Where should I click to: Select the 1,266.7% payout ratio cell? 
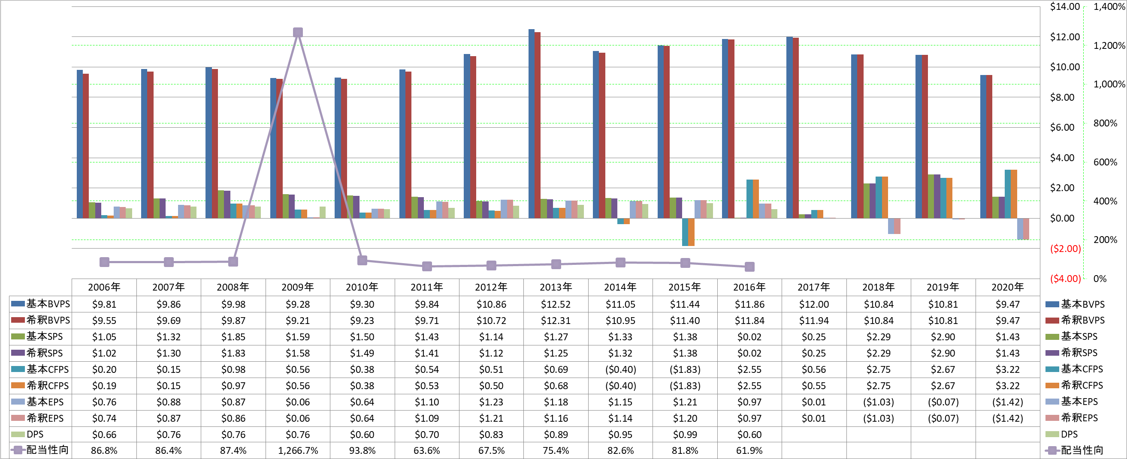(298, 451)
